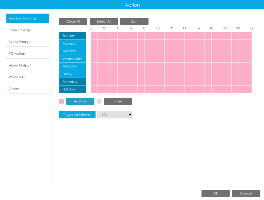Choose the Erase mode button
Viewport: 264px width, 200px height.
118,101
